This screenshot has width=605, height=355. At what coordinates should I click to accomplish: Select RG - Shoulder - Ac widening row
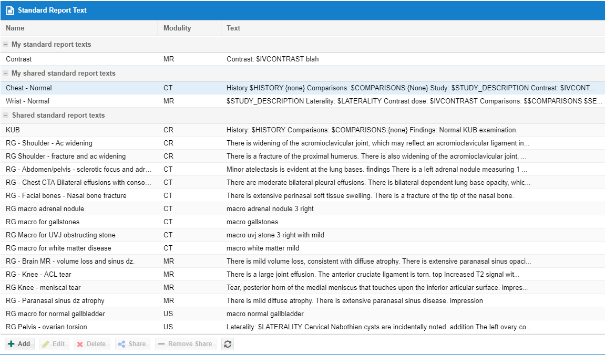point(303,143)
